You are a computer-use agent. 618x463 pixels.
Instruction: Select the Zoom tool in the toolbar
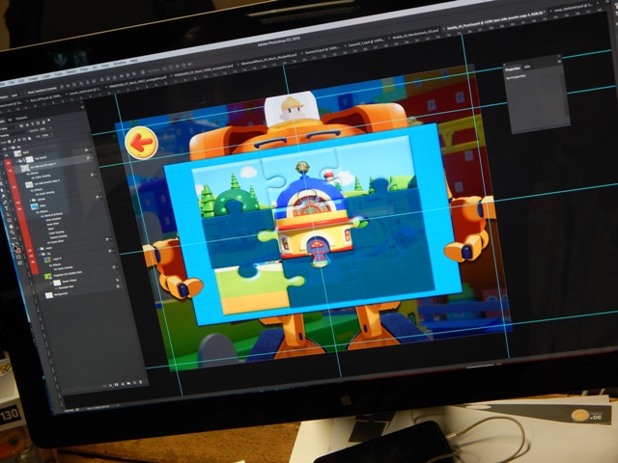pos(13,232)
